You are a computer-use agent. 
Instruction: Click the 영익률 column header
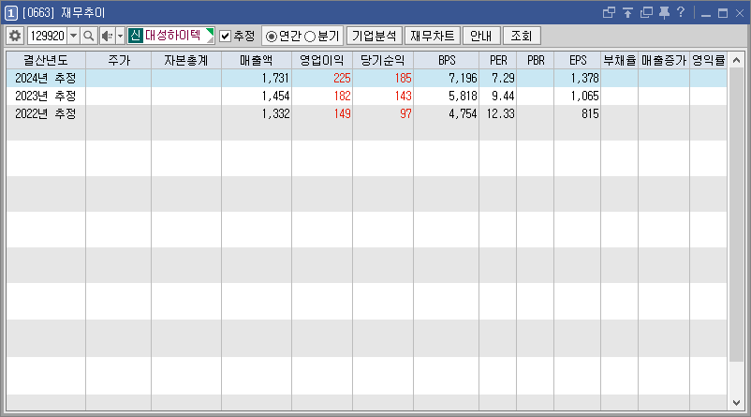point(709,60)
